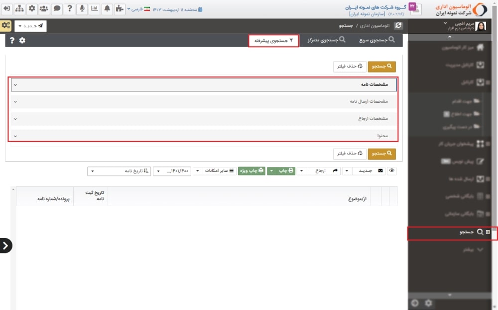Click the bottom حذف فیلتر button
The height and width of the screenshot is (310, 498).
click(350, 154)
